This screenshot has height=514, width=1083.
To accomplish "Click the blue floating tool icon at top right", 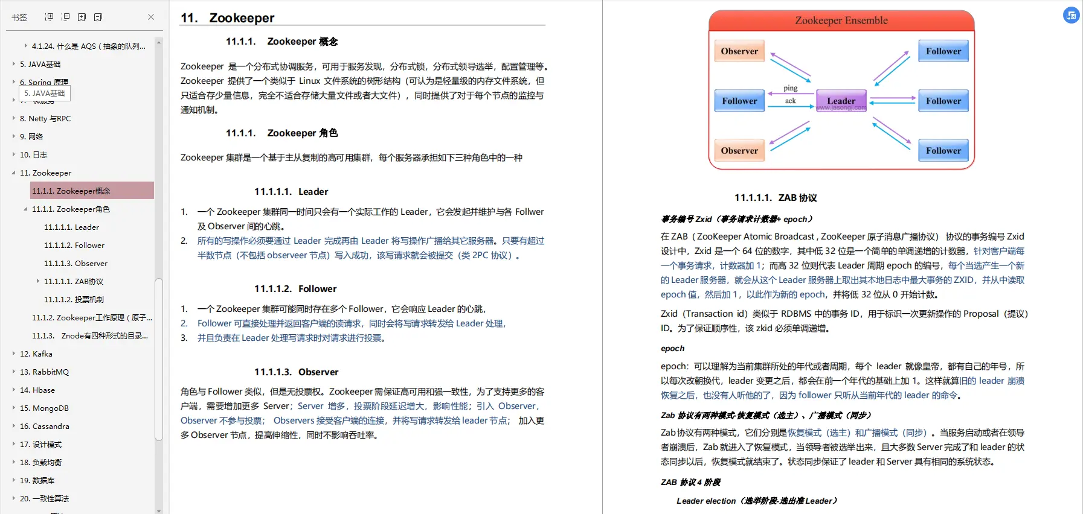I will 1071,16.
